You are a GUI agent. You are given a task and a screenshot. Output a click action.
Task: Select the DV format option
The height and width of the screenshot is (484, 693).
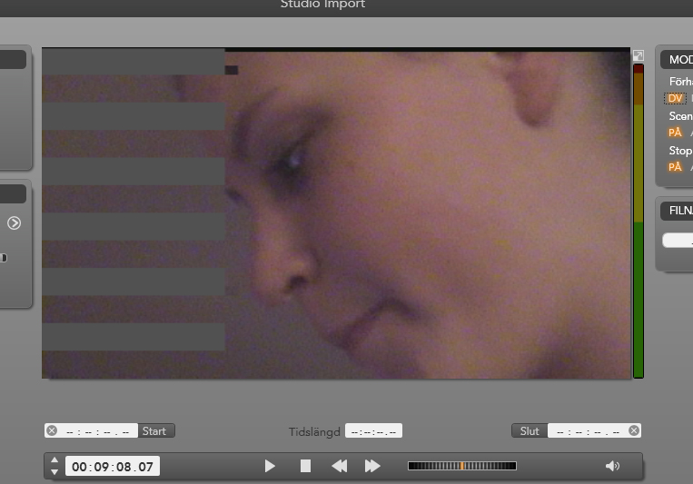[675, 98]
